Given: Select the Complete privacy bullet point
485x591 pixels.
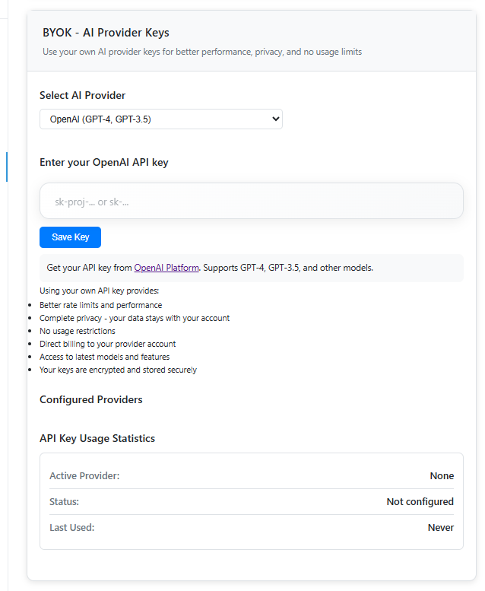Looking at the screenshot, I should [135, 318].
